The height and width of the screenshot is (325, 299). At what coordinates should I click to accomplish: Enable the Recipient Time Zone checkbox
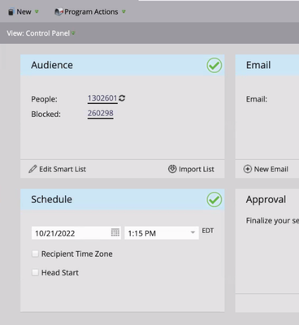(35, 253)
